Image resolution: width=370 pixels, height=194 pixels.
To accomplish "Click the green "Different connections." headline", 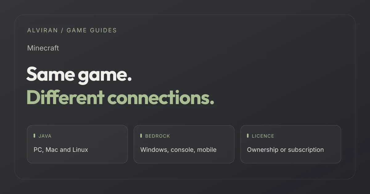I will (x=120, y=98).
